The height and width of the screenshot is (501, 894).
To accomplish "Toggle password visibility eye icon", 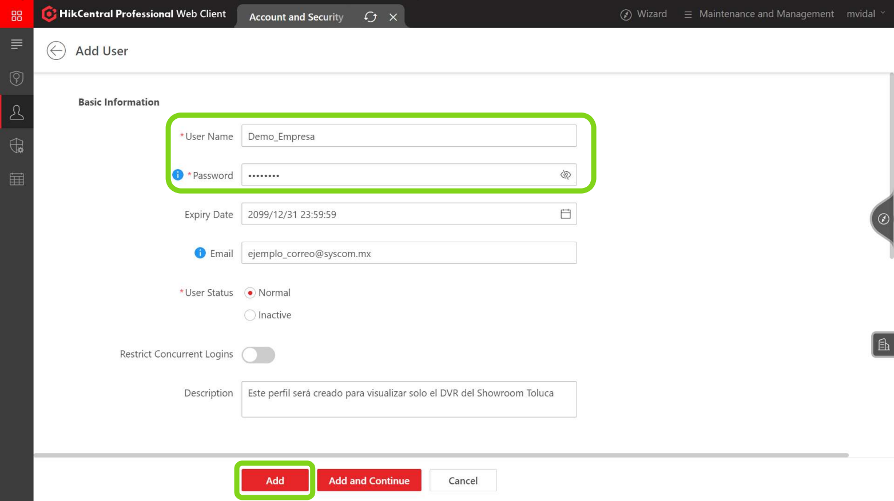I will click(x=566, y=175).
